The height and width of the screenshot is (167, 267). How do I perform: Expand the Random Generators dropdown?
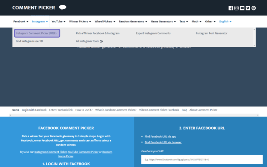[x=133, y=21]
